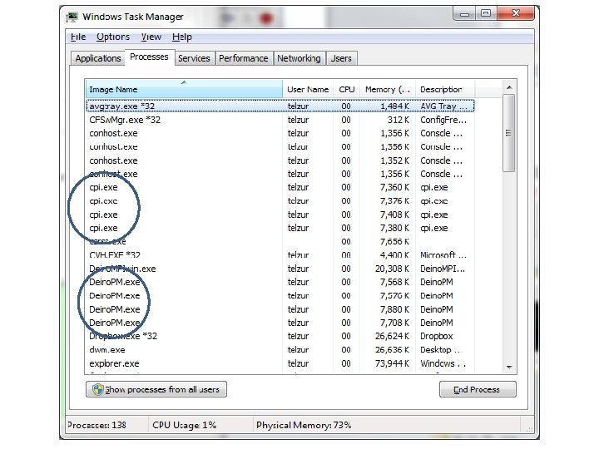Switch to the Applications tab
599x449 pixels.
98,58
